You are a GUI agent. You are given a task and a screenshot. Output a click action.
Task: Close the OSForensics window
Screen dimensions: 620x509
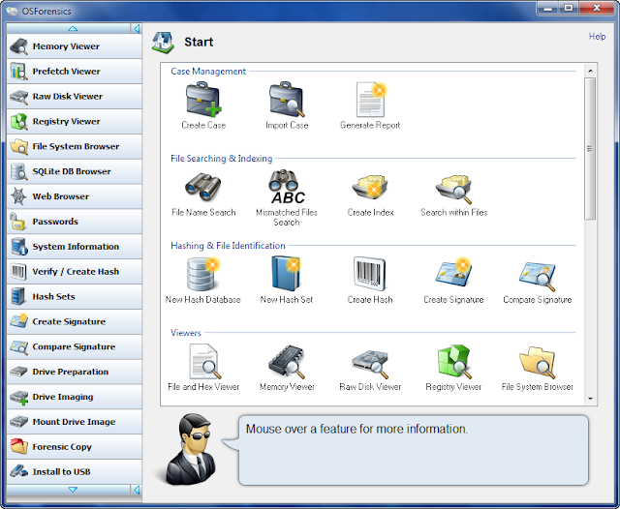click(x=597, y=9)
